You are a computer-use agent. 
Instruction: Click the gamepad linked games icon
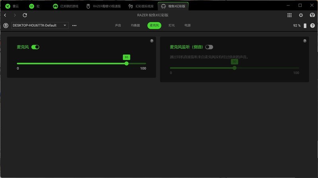55,6
